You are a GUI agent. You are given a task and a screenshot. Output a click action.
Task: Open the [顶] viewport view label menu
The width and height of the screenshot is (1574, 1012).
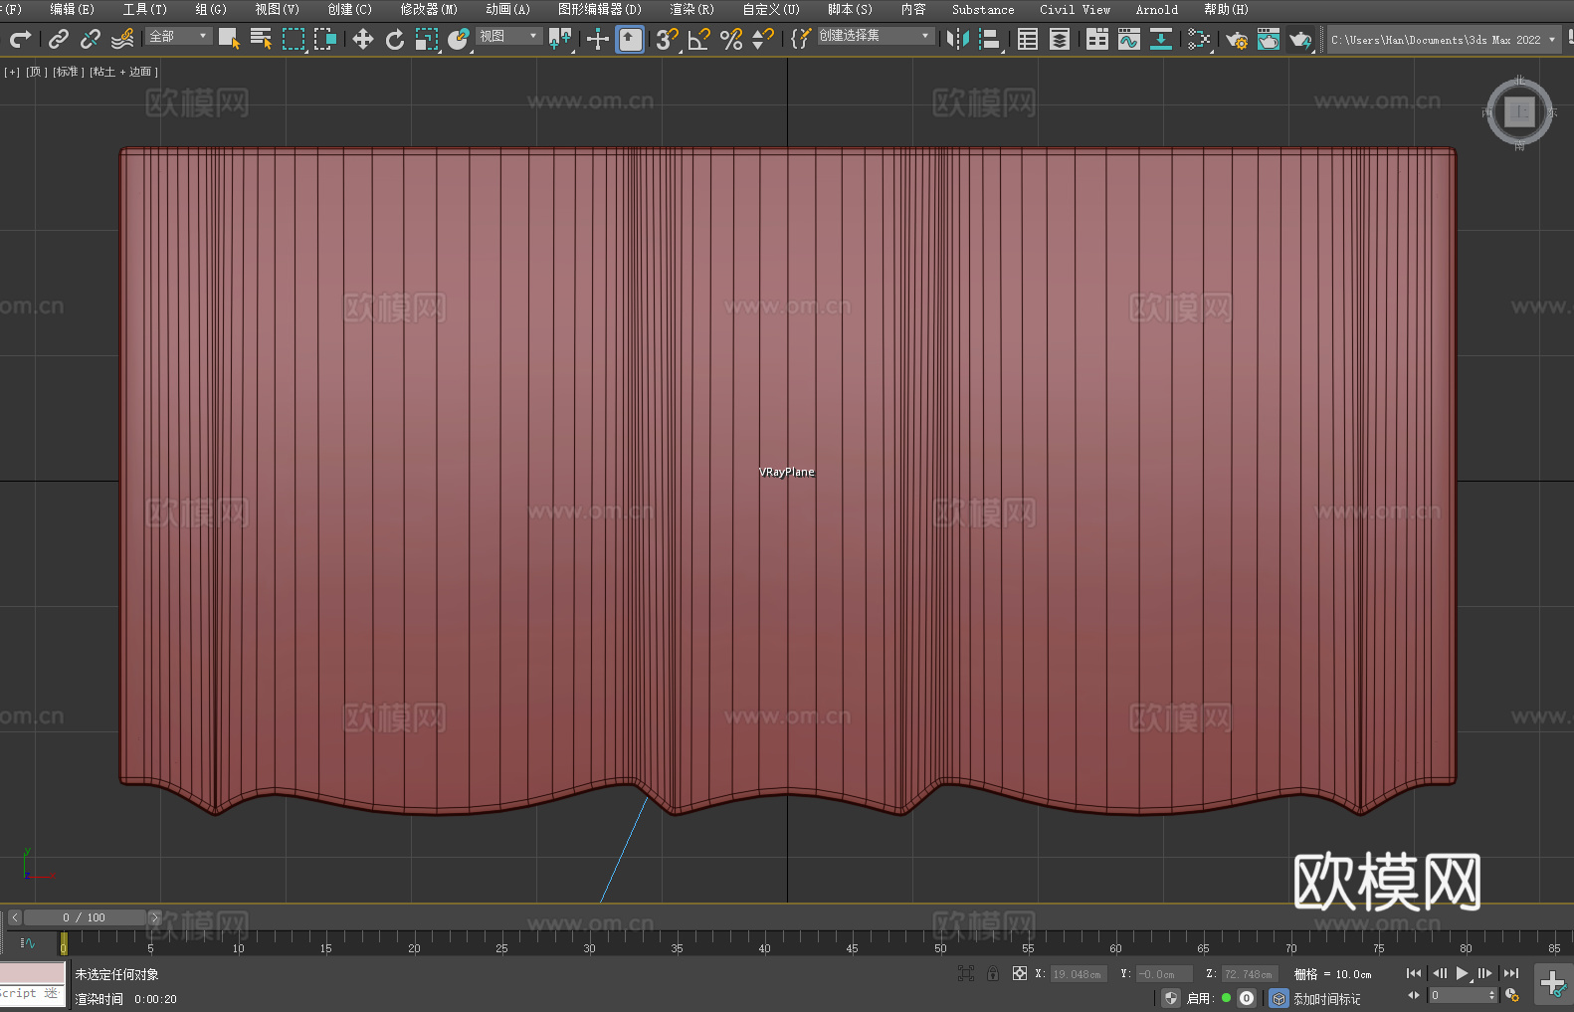coord(36,72)
